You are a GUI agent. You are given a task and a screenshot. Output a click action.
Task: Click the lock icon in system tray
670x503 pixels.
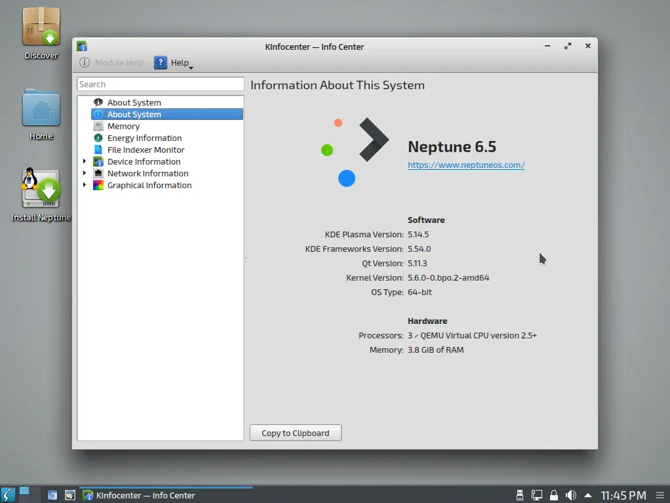pos(554,495)
